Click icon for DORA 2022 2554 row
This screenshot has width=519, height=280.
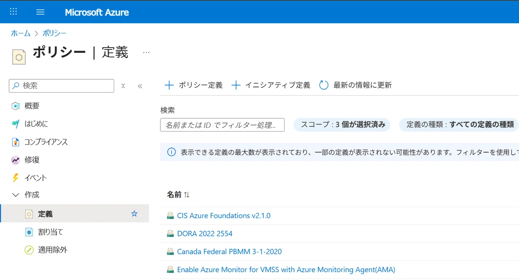(x=170, y=234)
